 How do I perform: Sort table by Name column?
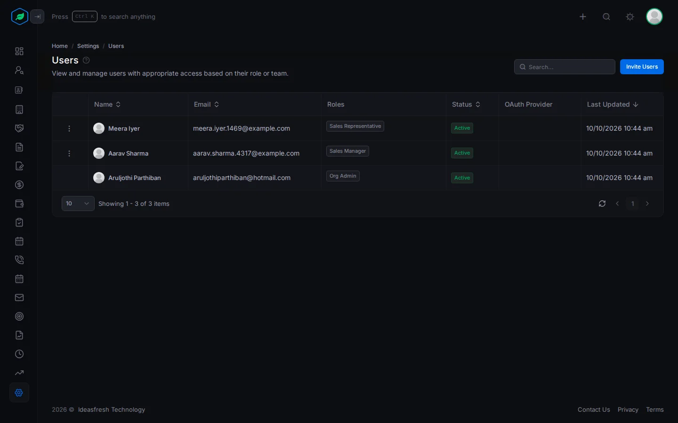tap(107, 104)
